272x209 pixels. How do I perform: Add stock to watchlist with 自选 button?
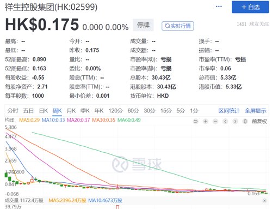[x=250, y=7]
